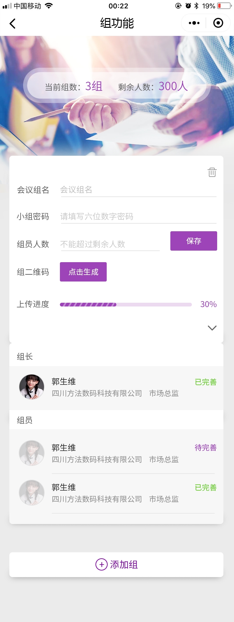Tap second group member's avatar
Viewport: 234px width, 622px height.
pos(32,493)
